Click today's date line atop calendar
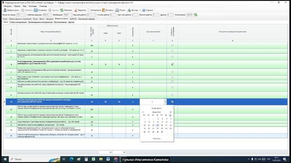The image size is (291, 163). point(156,108)
